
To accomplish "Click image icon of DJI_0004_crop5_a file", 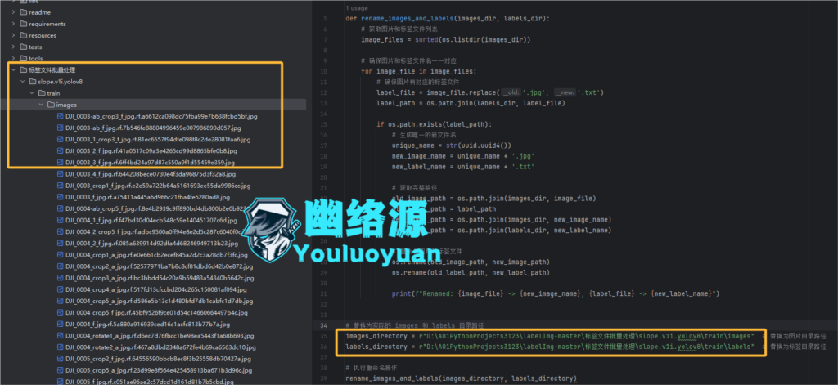I will point(61,301).
